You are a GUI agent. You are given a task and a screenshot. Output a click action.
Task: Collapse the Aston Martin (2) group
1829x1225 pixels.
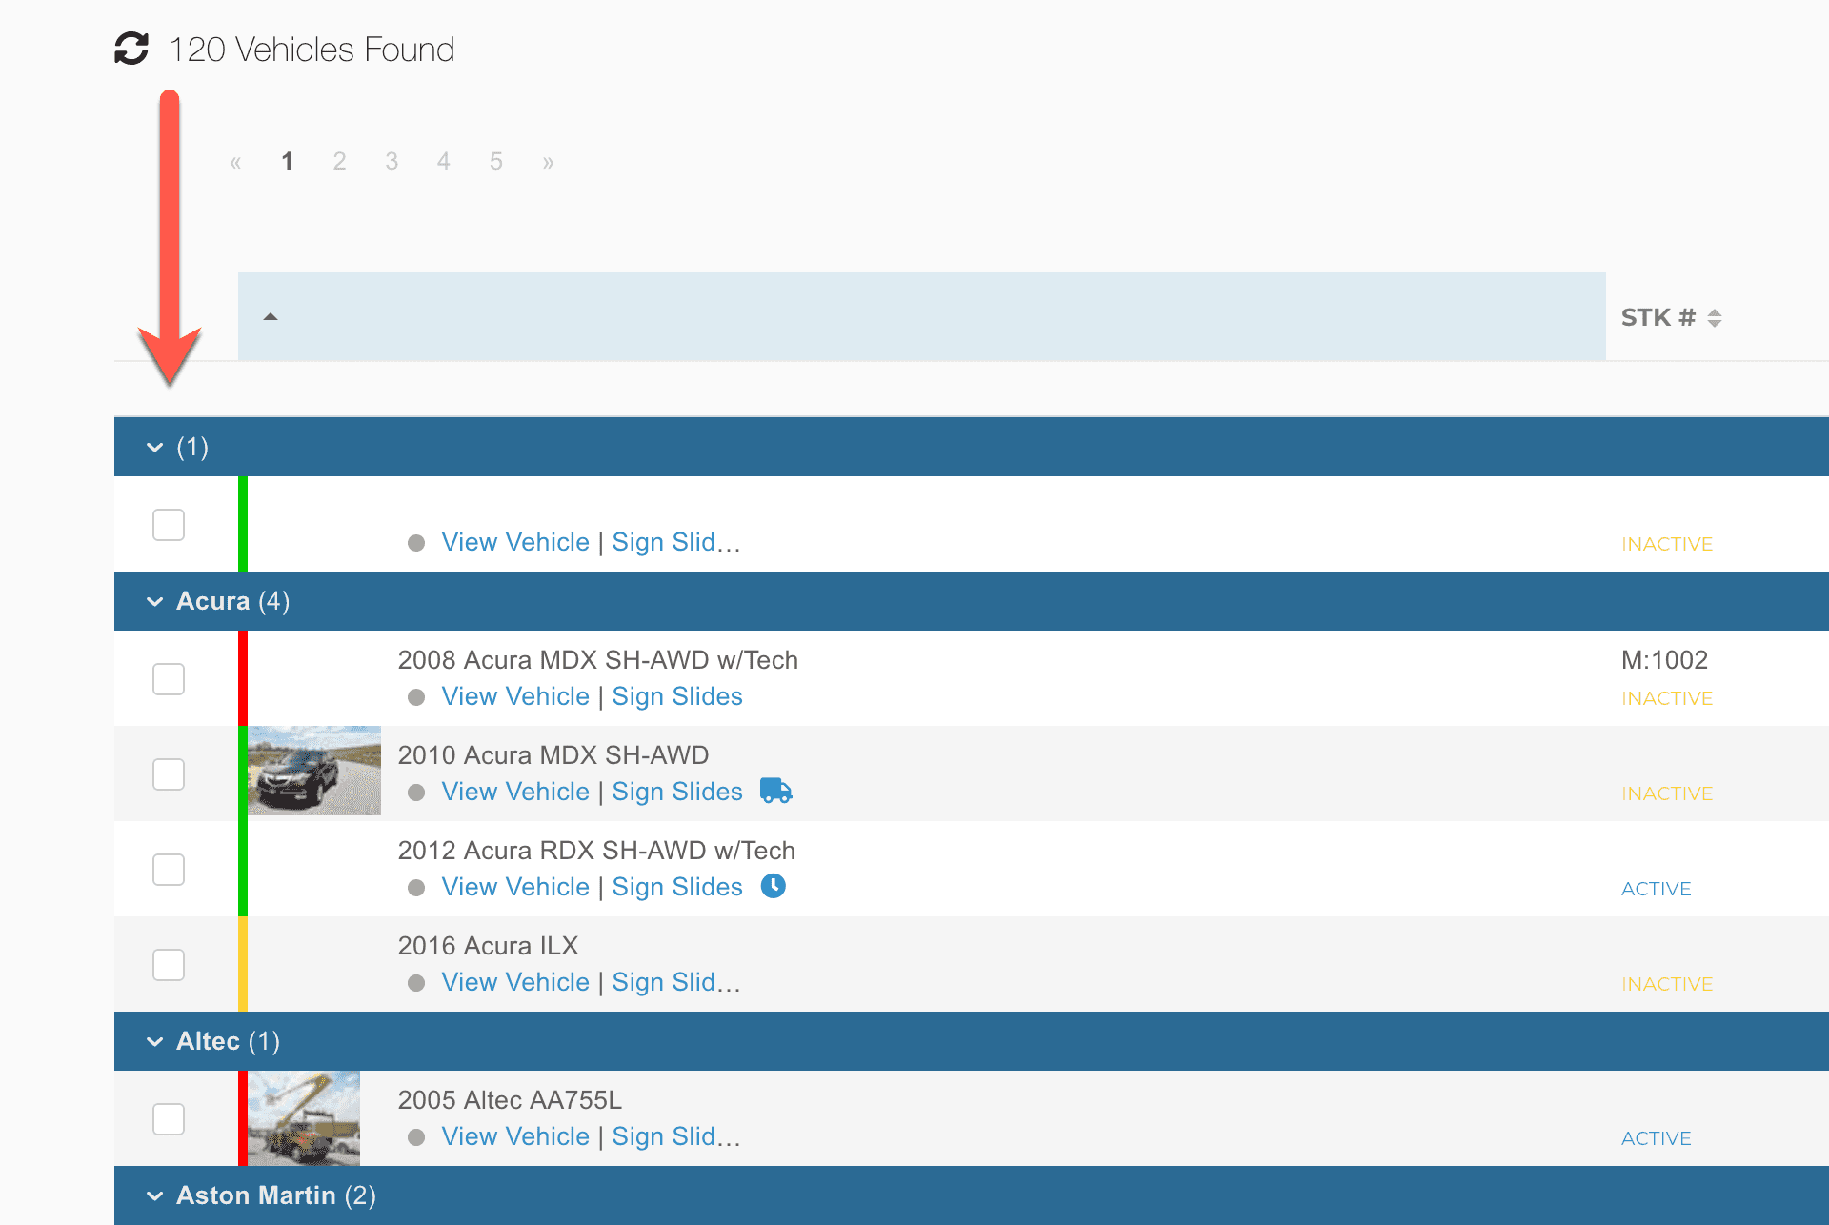[x=154, y=1195]
